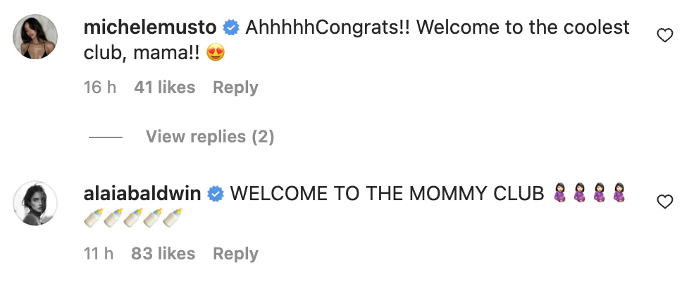Image resolution: width=689 pixels, height=289 pixels.
Task: Expand View replies (2)
Action: coord(210,136)
